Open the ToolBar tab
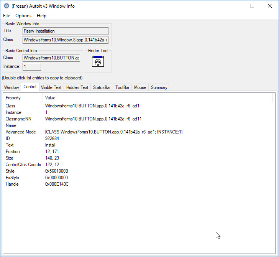The height and width of the screenshot is (257, 279). pos(123,87)
